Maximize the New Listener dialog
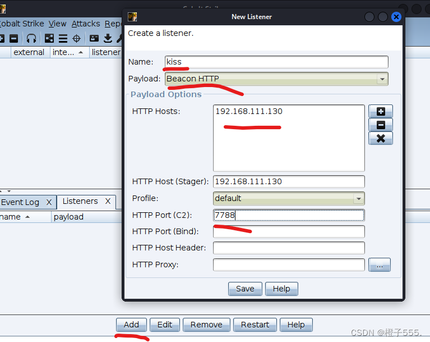Screen dimensions: 430x342 click(382, 17)
